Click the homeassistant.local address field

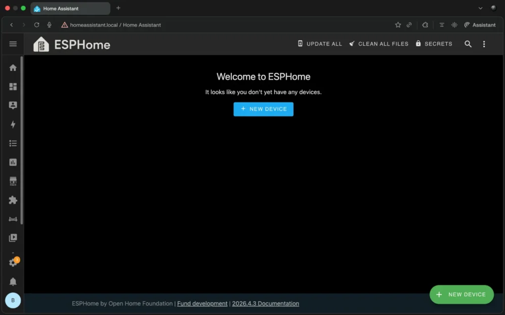tap(115, 25)
